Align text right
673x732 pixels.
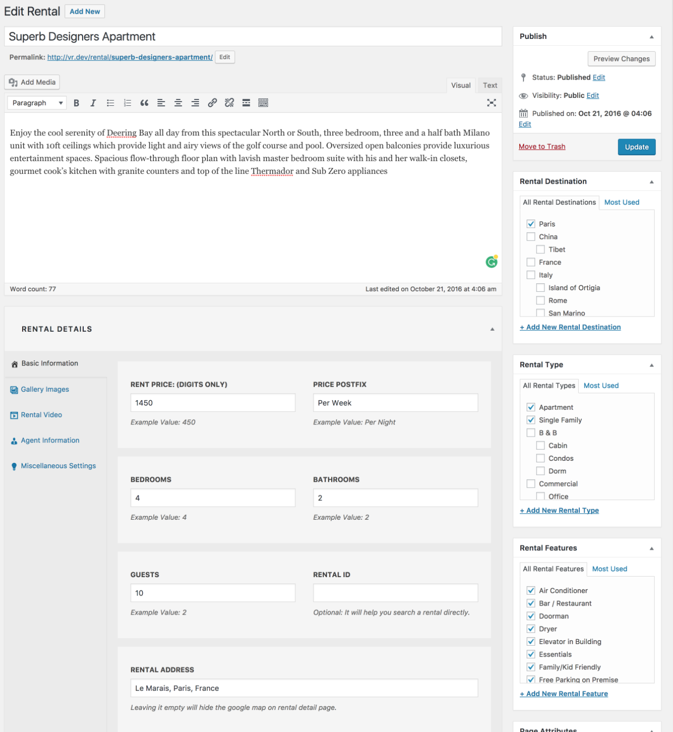pos(195,103)
